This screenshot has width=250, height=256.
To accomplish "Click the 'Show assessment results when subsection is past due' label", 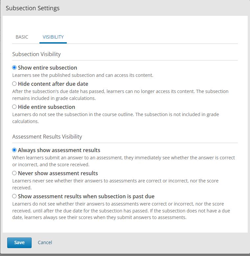I will pyautogui.click(x=86, y=196).
